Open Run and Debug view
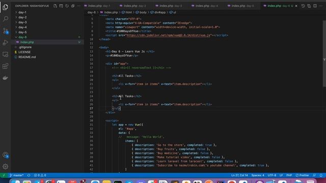The image size is (326, 183). [6, 43]
